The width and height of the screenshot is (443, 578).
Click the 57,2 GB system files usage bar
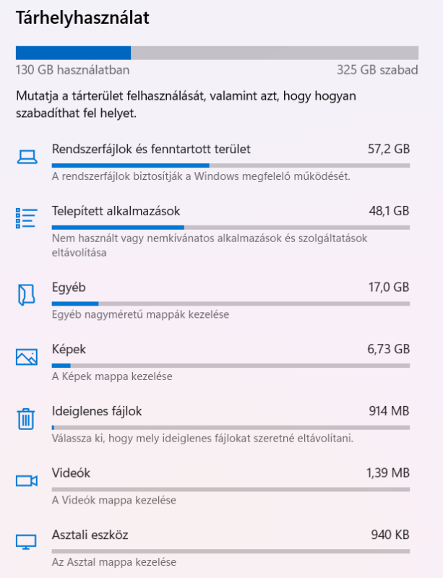coord(231,165)
